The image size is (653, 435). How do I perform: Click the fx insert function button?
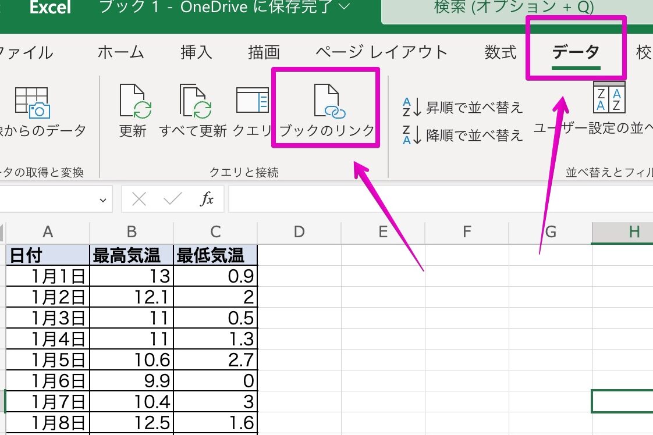tap(207, 199)
